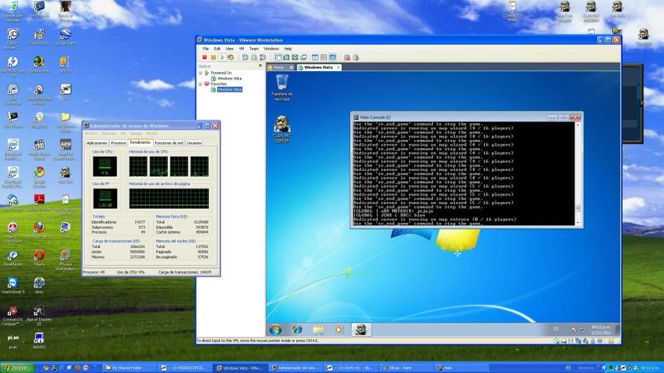The width and height of the screenshot is (664, 373).
Task: Open My Shared Folder taskbar button
Action: pyautogui.click(x=129, y=368)
